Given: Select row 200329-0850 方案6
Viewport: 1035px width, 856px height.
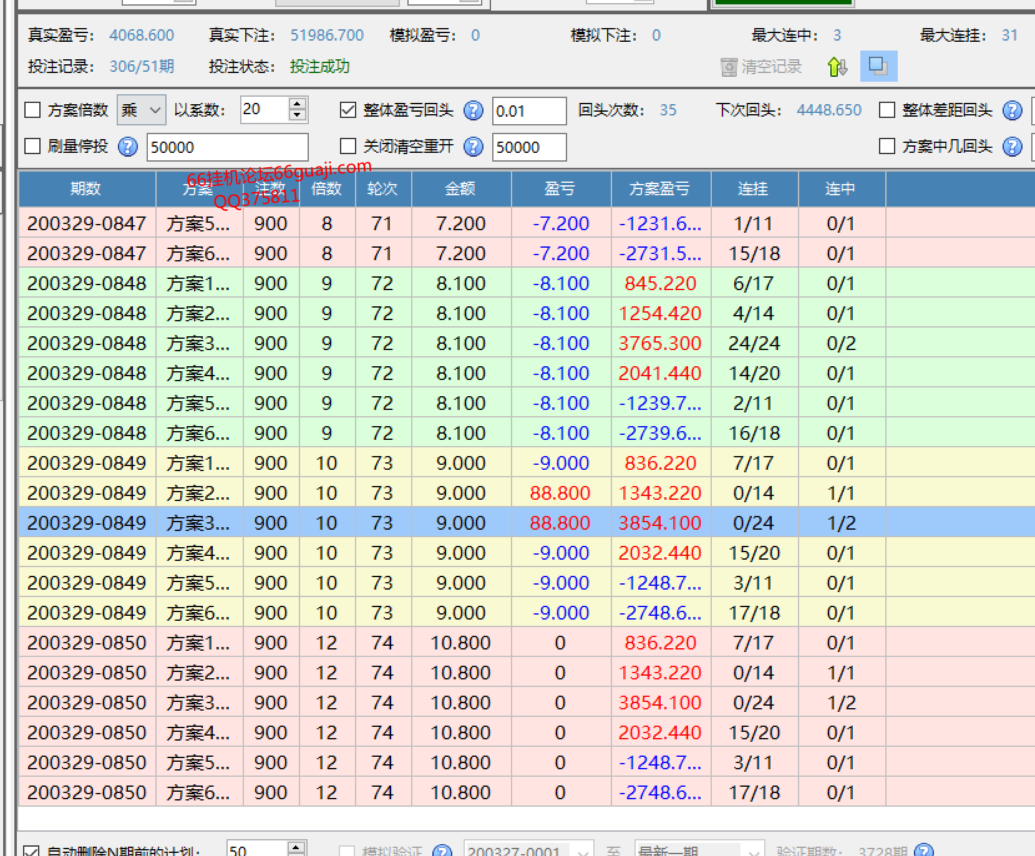Looking at the screenshot, I should click(x=527, y=792).
